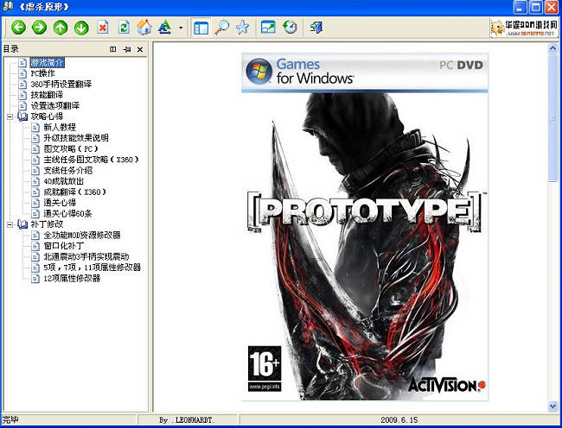Go to Home page via house icon
The height and width of the screenshot is (428, 562).
[x=144, y=28]
